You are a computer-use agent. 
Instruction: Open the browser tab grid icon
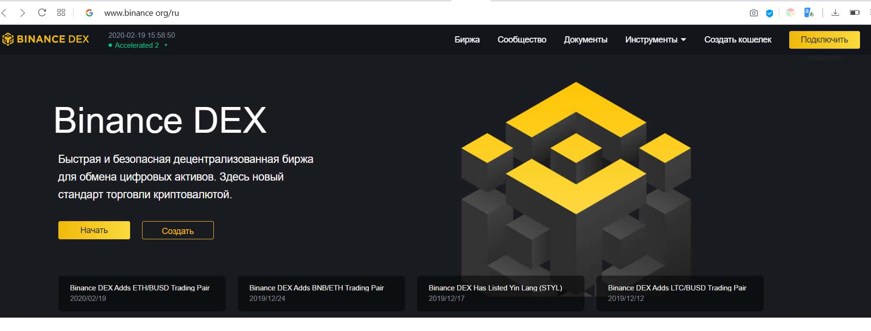[61, 12]
